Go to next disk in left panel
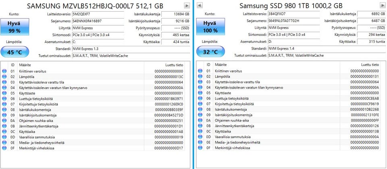Image resolution: width=387 pixels, height=169 pixels. click(x=187, y=5)
